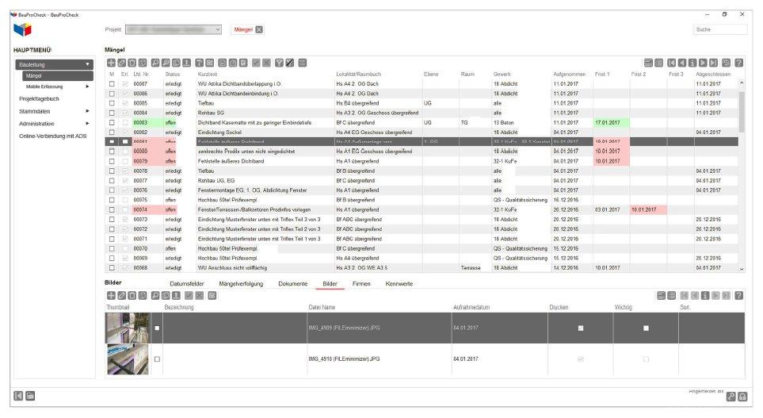The height and width of the screenshot is (418, 763).
Task: Click the edit pencil icon in Mängel toolbar
Action: pyautogui.click(x=122, y=63)
